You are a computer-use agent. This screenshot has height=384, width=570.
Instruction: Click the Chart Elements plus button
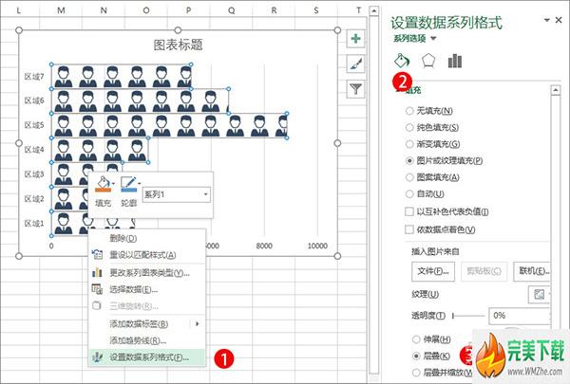coord(355,39)
